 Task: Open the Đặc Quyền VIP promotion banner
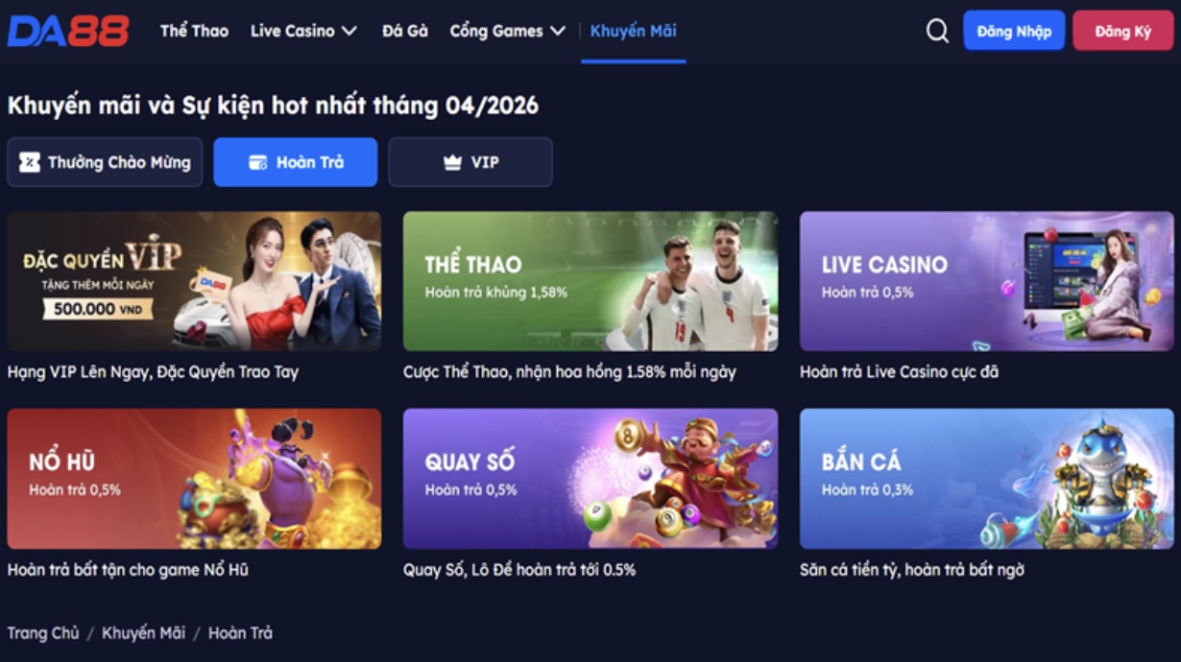pyautogui.click(x=194, y=281)
